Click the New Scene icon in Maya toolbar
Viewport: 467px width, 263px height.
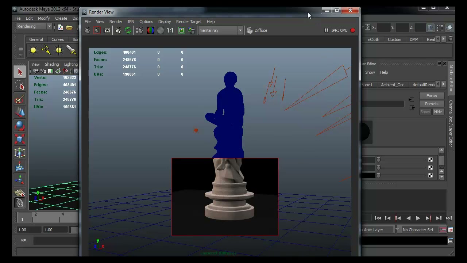click(61, 27)
